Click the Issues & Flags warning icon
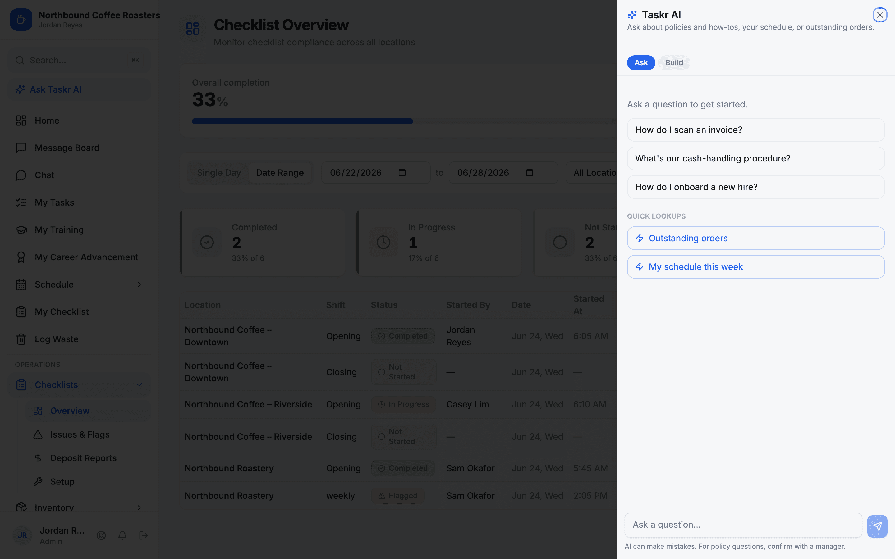 pos(38,434)
